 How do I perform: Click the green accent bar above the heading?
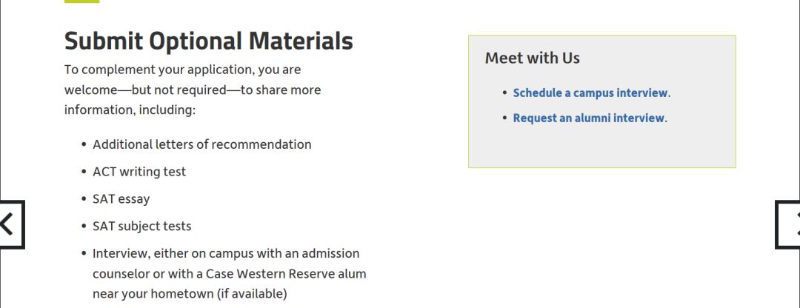point(81,1)
